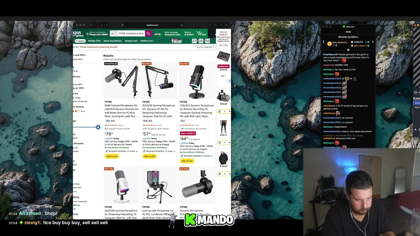Increase quantity of the $99.00 cart item

[229, 111]
